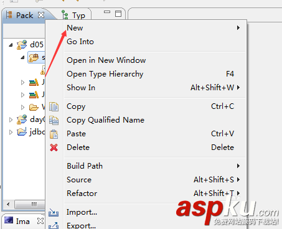This screenshot has width=282, height=229.
Task: Click the open yellow folder icon
Action: [x=34, y=107]
